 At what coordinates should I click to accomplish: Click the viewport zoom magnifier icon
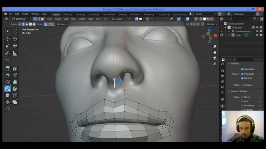tap(215, 46)
